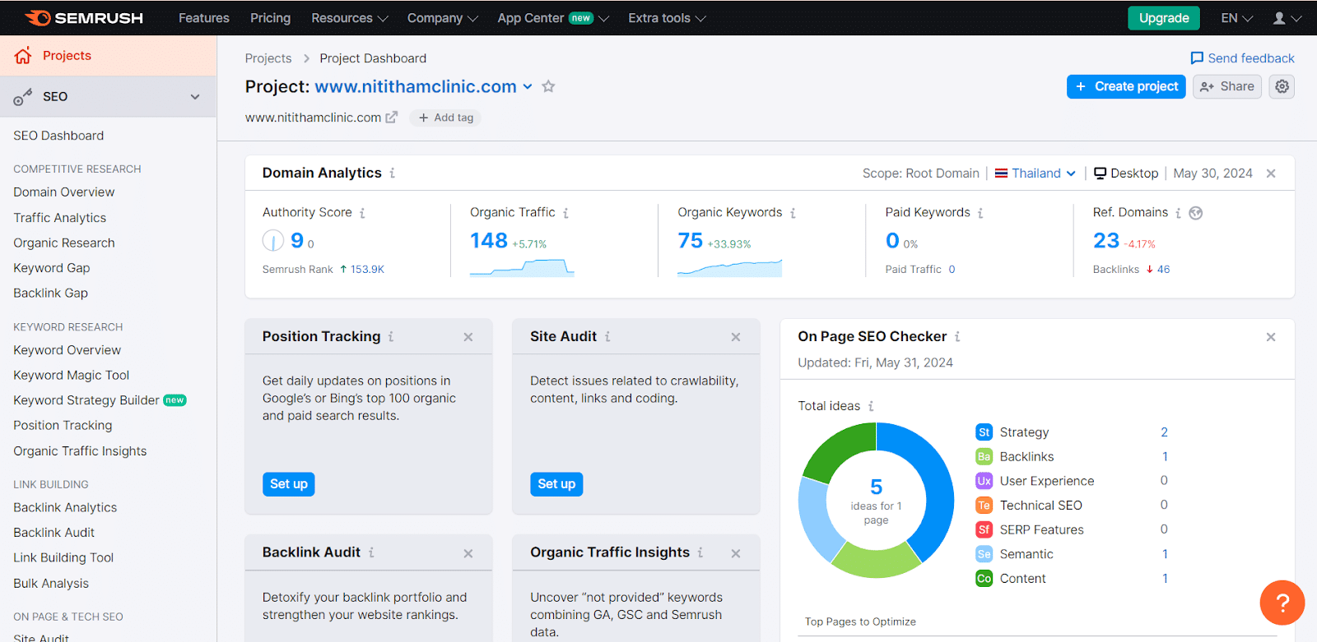Image resolution: width=1317 pixels, height=642 pixels.
Task: Open the Features menu item
Action: [x=204, y=18]
